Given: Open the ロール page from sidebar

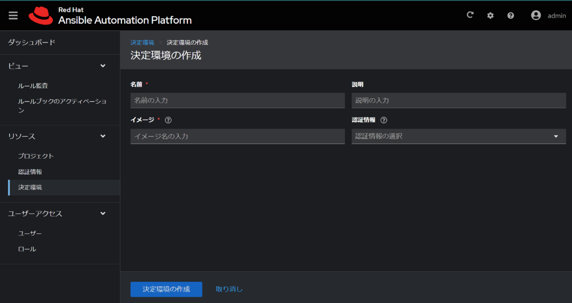Looking at the screenshot, I should pos(27,248).
